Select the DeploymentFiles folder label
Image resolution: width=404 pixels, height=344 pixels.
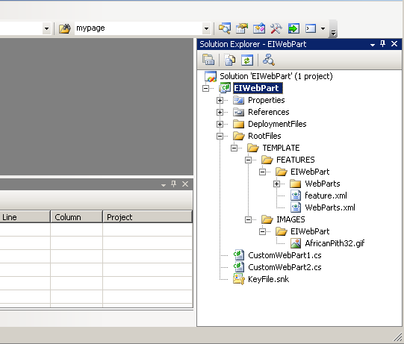277,124
